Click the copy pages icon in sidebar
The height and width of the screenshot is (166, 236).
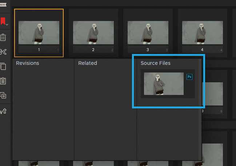(3, 66)
